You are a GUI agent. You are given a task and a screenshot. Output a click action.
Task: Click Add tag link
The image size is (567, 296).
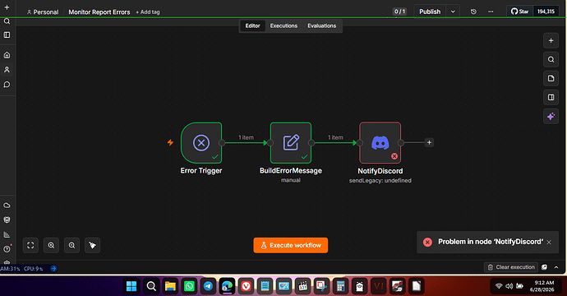pos(148,12)
